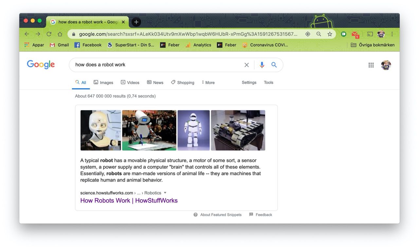Open the Chrome three-dot menu
This screenshot has height=249, width=419.
click(x=392, y=34)
